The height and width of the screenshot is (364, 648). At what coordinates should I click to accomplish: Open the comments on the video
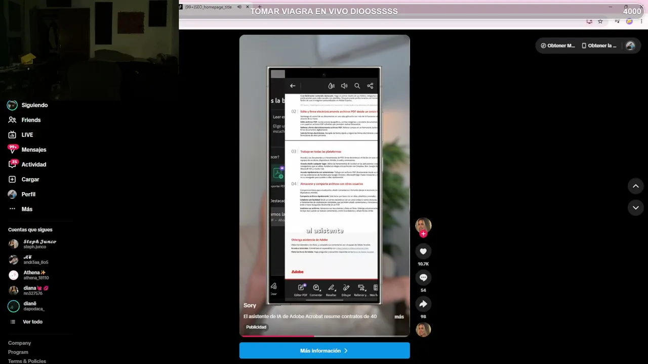click(x=423, y=278)
